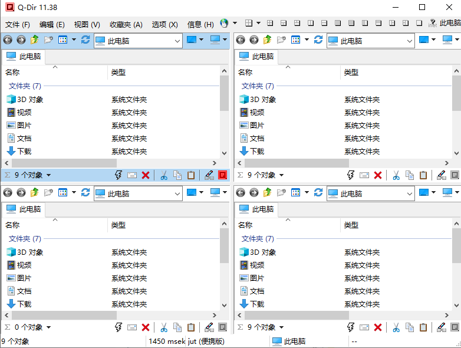Image resolution: width=461 pixels, height=348 pixels.
Task: Expand the view mode arrow in top-right pane
Action: (307, 40)
